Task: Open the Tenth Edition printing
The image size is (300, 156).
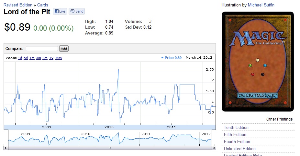Action: tap(236, 127)
